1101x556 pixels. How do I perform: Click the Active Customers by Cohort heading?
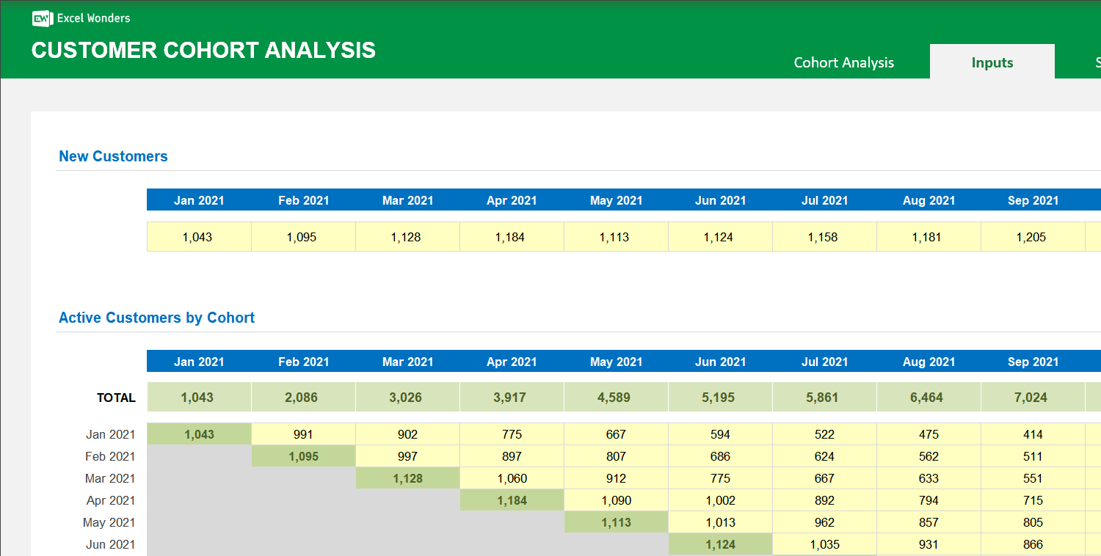[x=156, y=317]
